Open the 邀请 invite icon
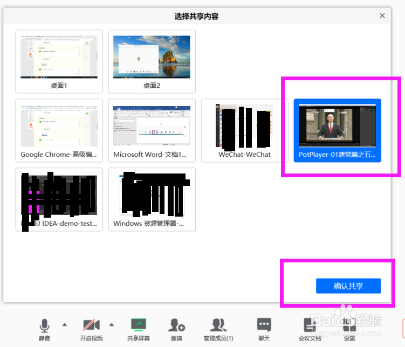405x347 pixels. click(x=176, y=325)
